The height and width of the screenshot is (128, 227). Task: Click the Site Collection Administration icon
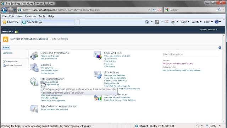tap(34, 108)
